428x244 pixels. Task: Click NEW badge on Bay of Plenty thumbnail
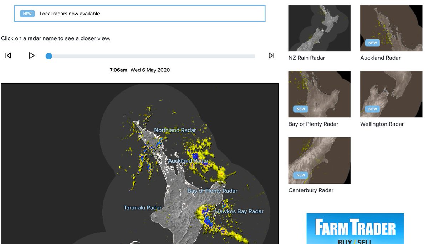click(301, 109)
